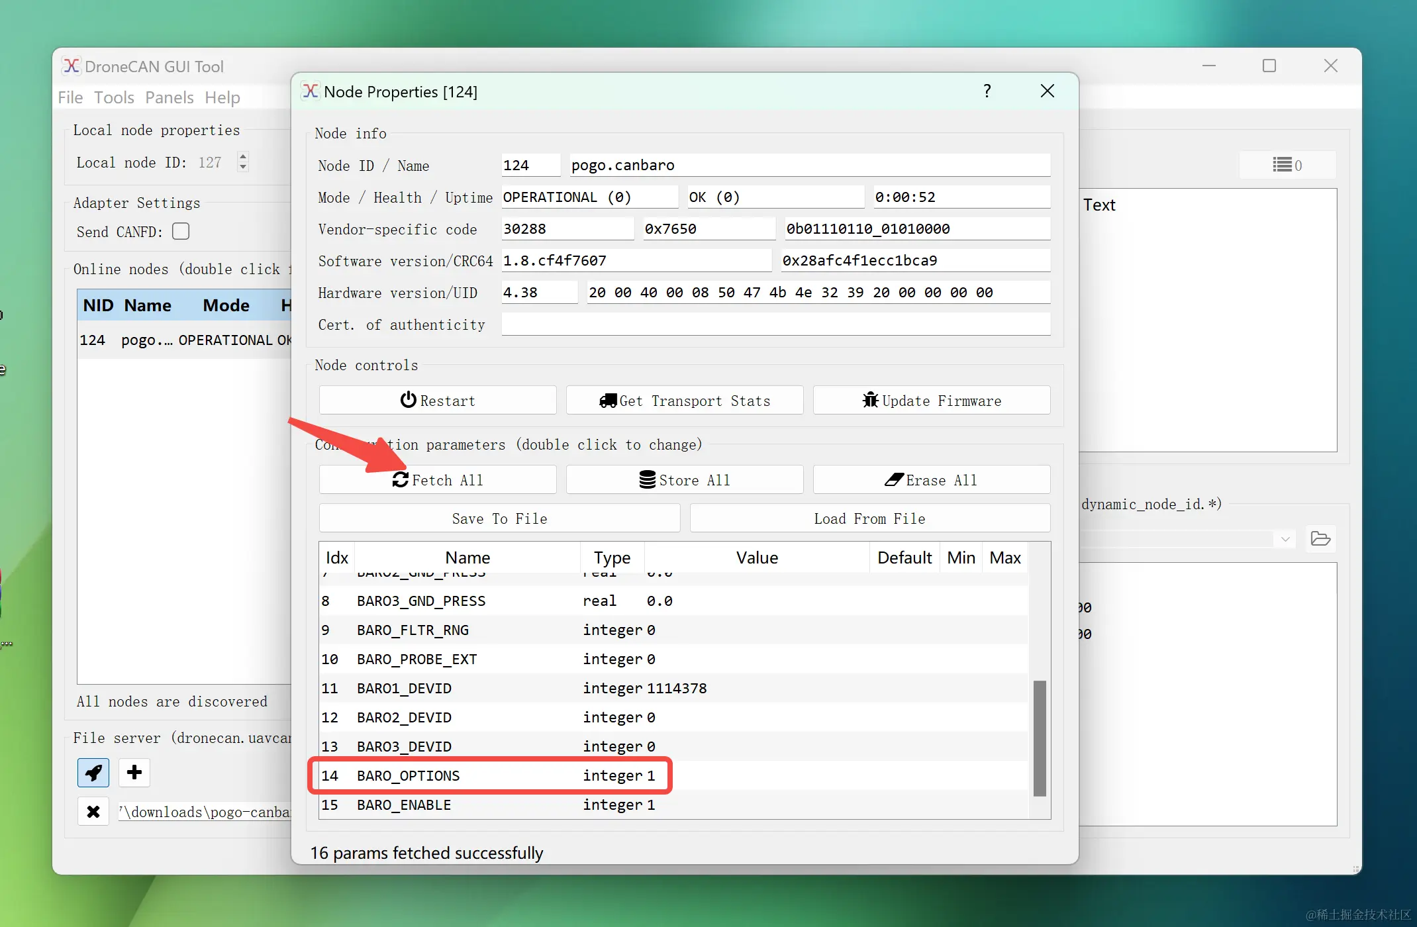Click the Store All button
The height and width of the screenshot is (927, 1417).
(x=685, y=480)
